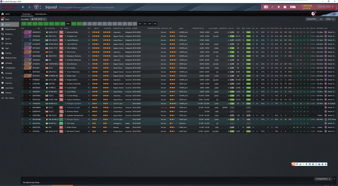Open the FMK view dropdown beside PLAYERS
The height and width of the screenshot is (186, 338).
[39, 19]
